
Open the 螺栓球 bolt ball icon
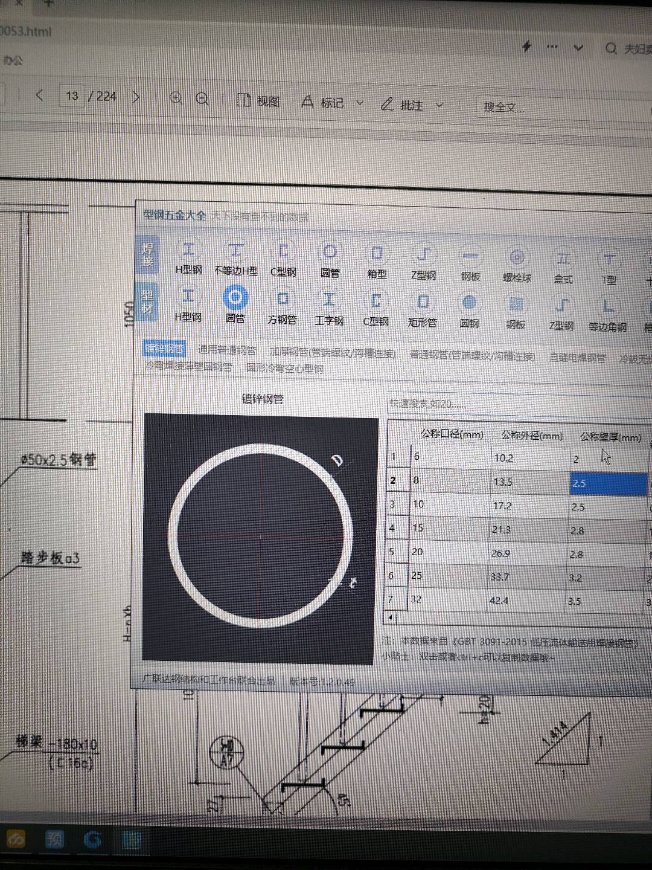coord(517,266)
